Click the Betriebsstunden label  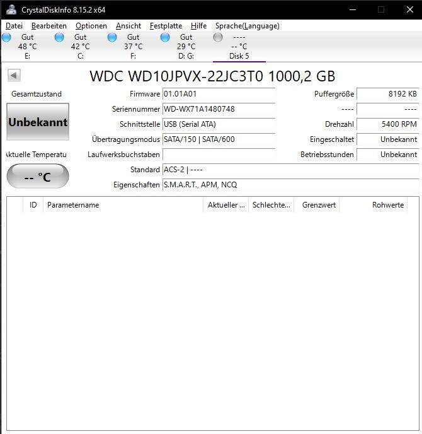click(328, 155)
